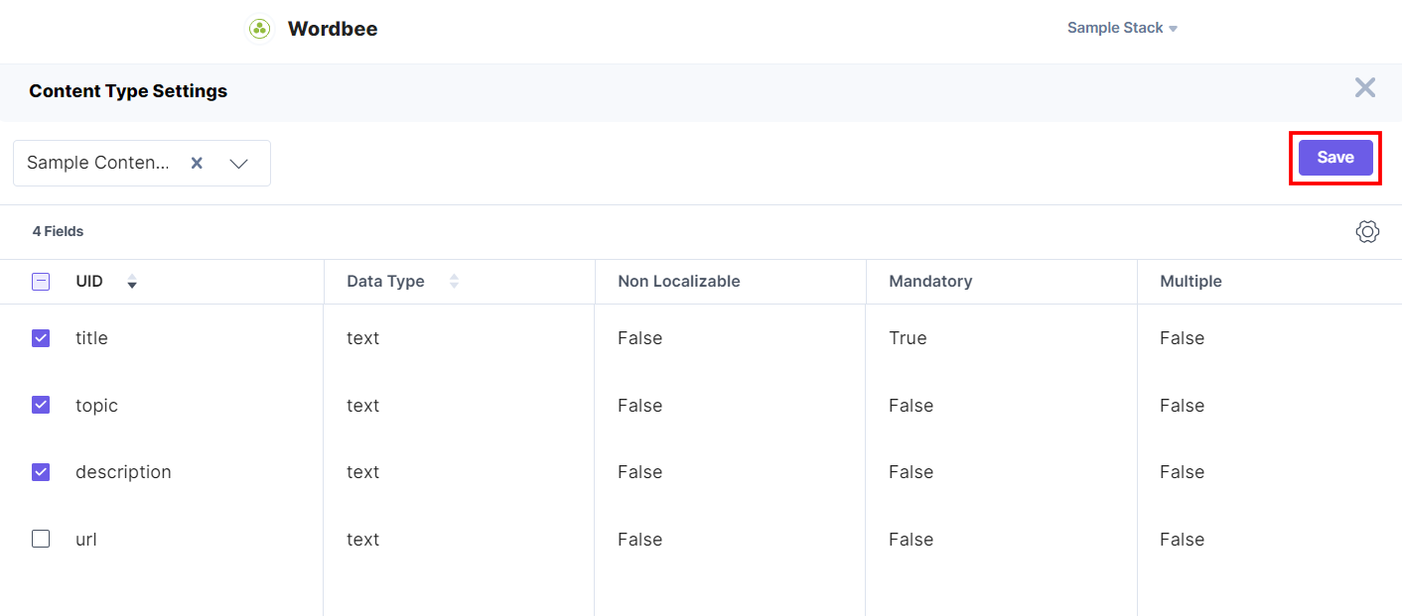The height and width of the screenshot is (616, 1402).
Task: Click Non Localizable 'False' in title row
Action: point(639,338)
